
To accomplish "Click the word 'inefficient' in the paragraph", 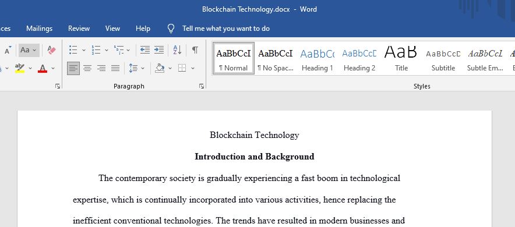I will pyautogui.click(x=92, y=221).
